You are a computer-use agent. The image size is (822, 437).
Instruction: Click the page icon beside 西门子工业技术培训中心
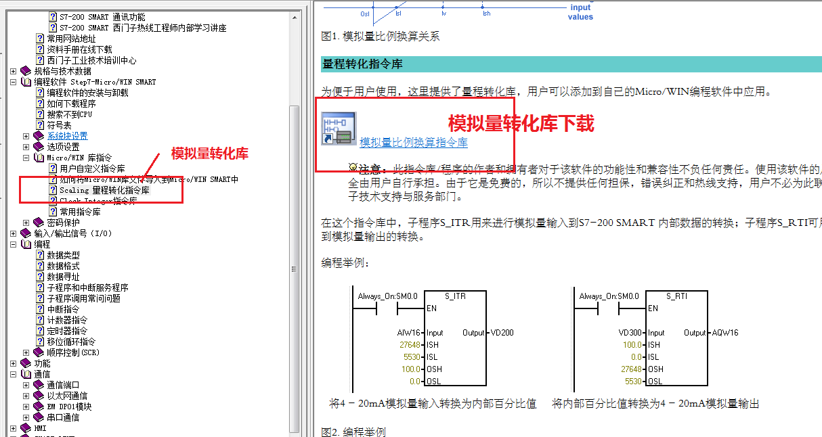[40, 60]
